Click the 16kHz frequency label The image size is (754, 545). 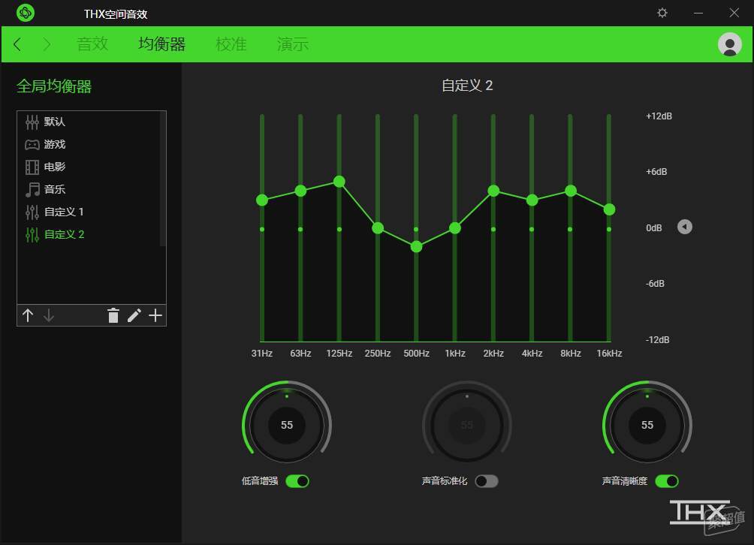[609, 354]
